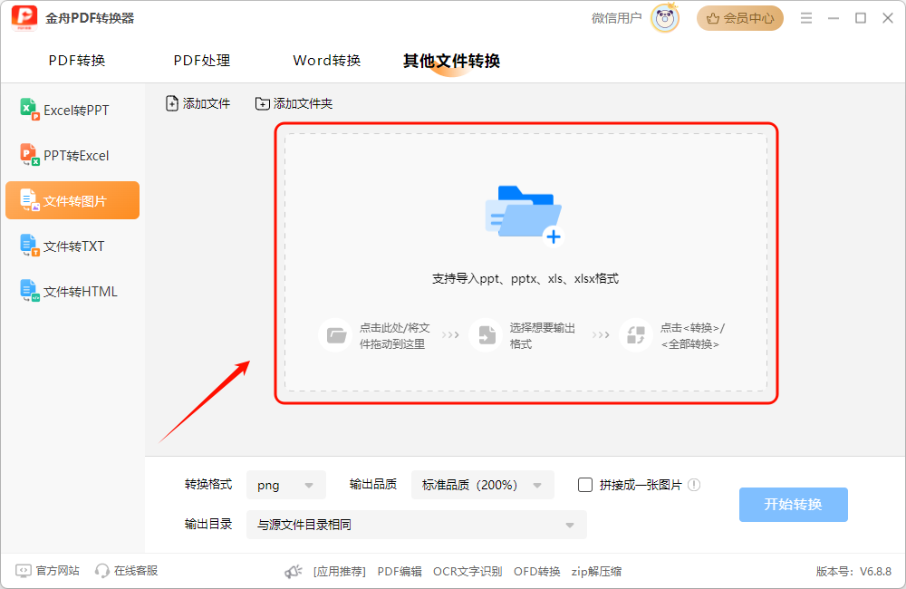Select the Excel转PPT sidebar icon

point(30,110)
